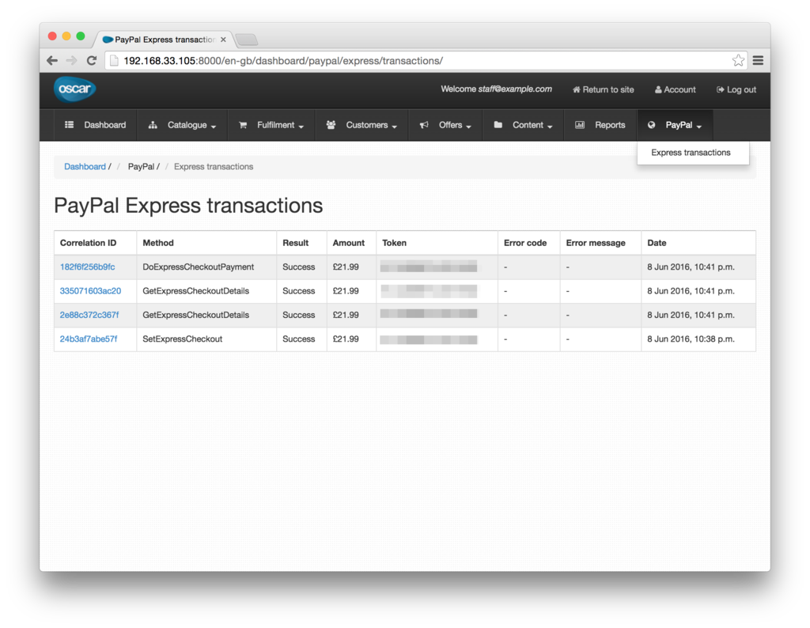This screenshot has width=810, height=628.
Task: Bookmark page with star icon
Action: (x=738, y=61)
